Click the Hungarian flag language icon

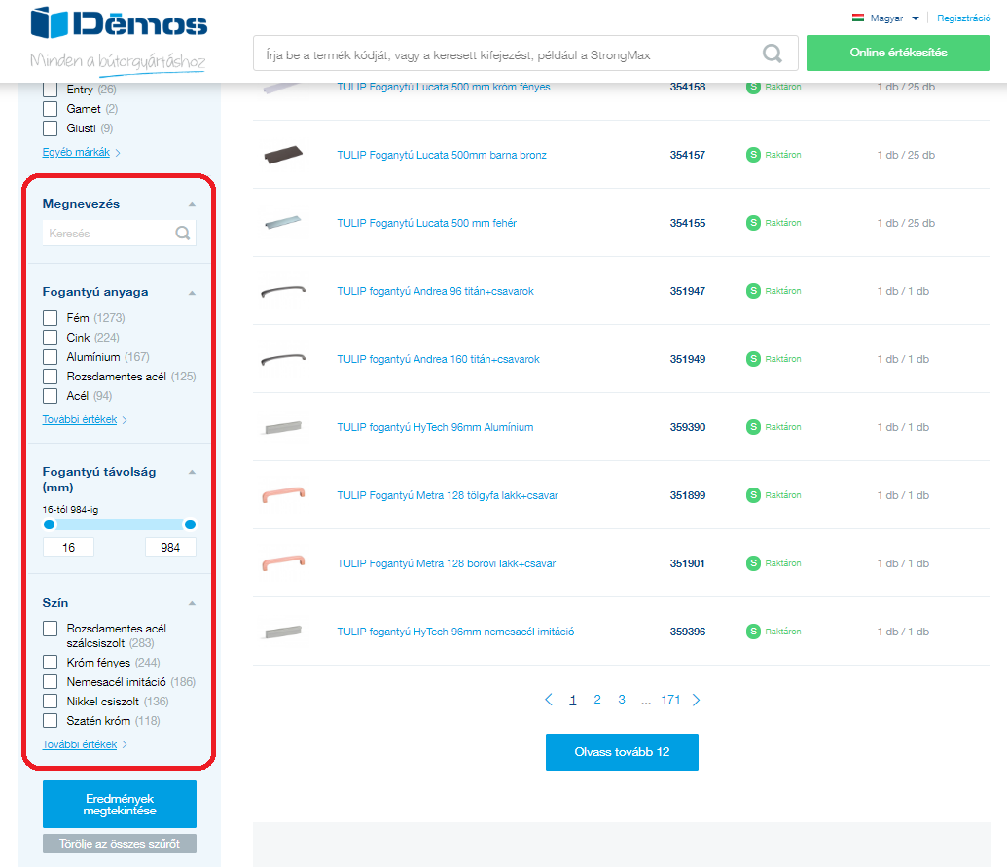tap(858, 18)
